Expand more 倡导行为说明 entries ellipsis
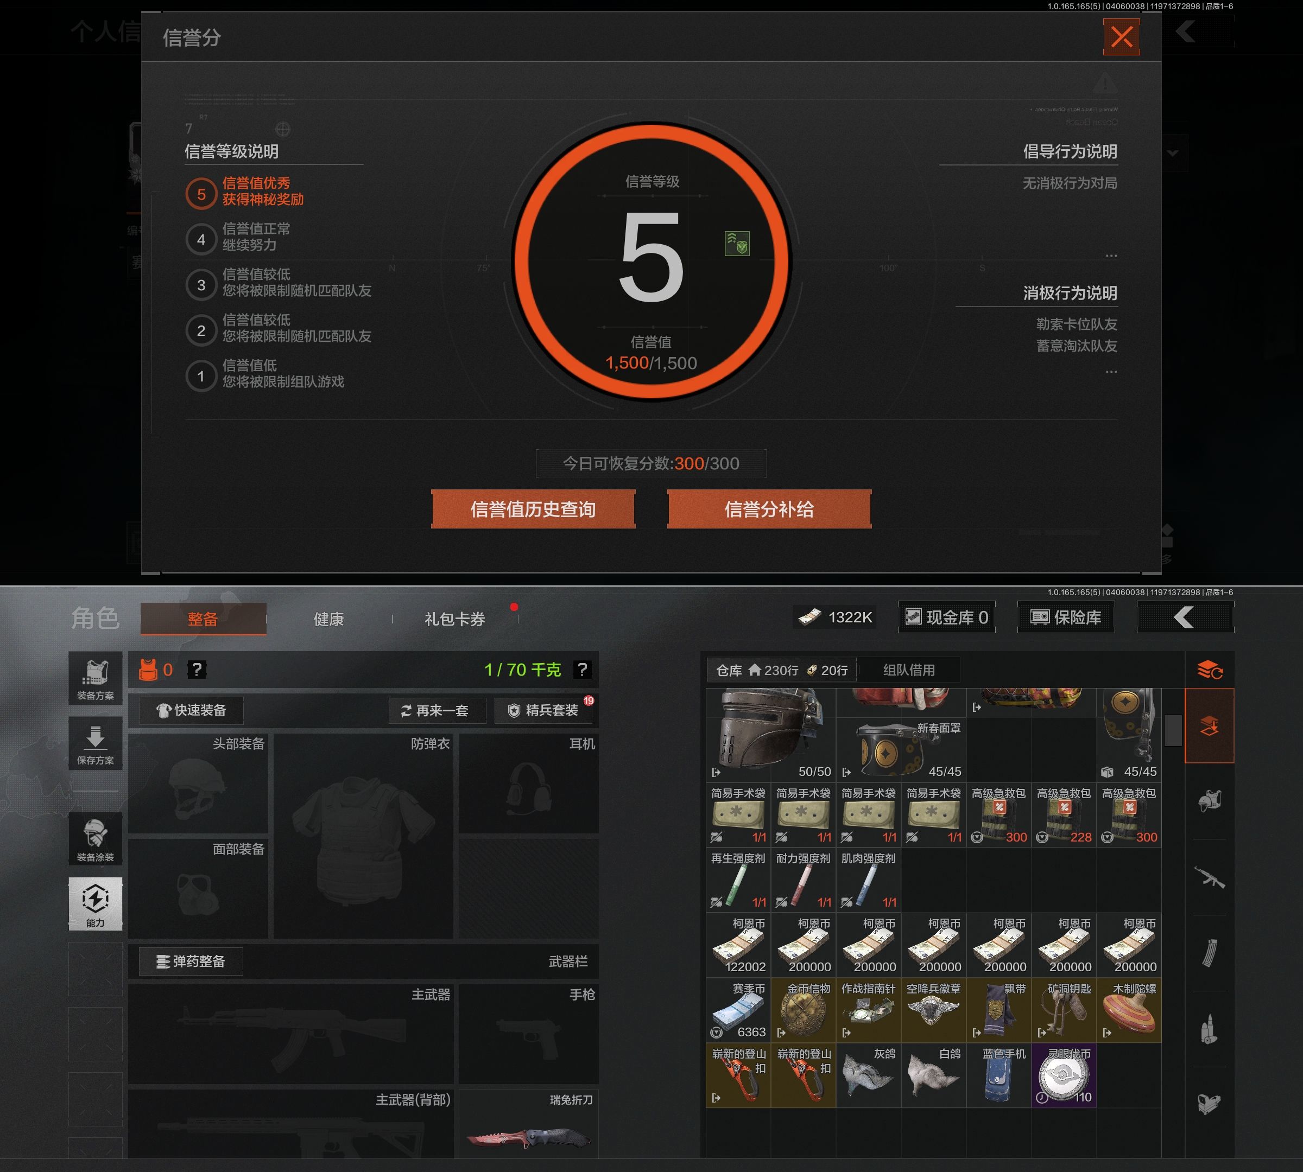 [1111, 256]
